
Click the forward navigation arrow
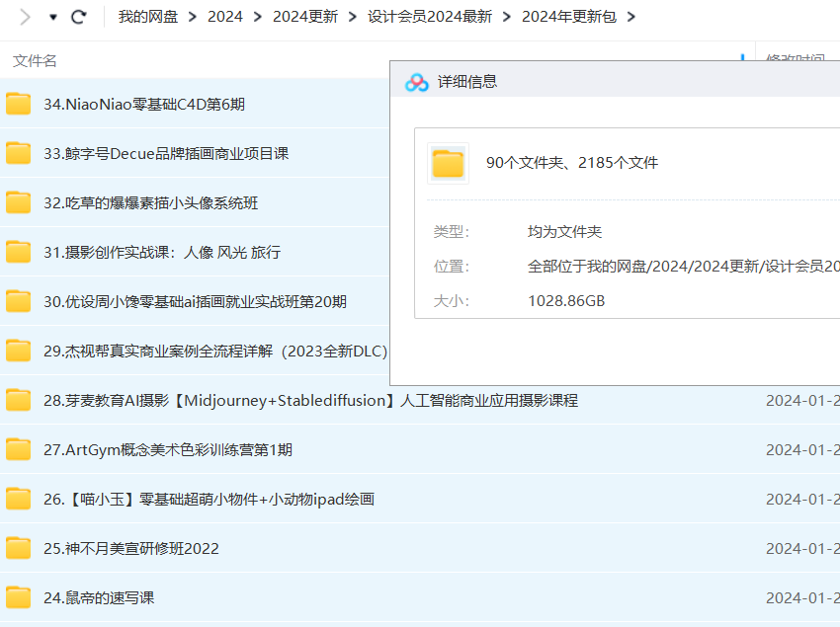click(26, 17)
